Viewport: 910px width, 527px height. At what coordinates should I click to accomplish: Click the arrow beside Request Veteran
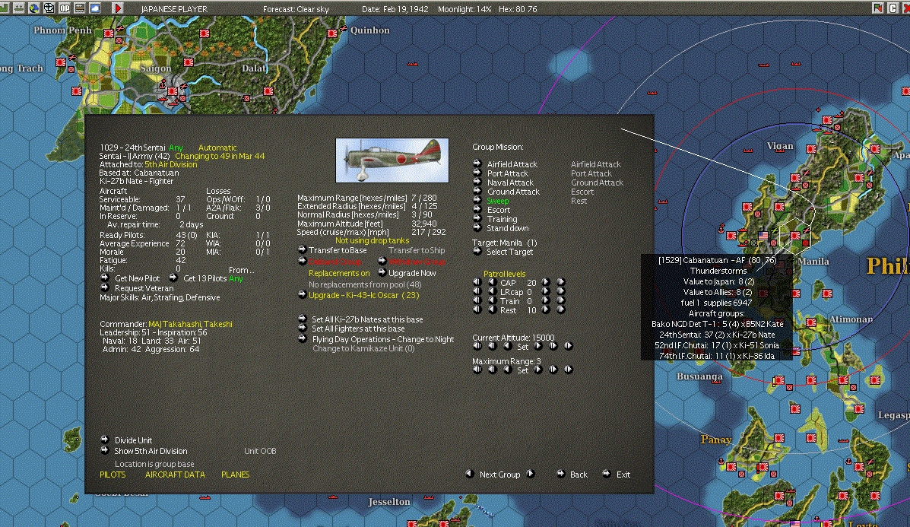tap(104, 287)
